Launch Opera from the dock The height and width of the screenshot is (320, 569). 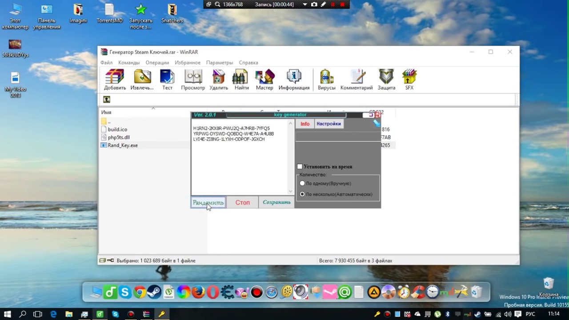[213, 292]
